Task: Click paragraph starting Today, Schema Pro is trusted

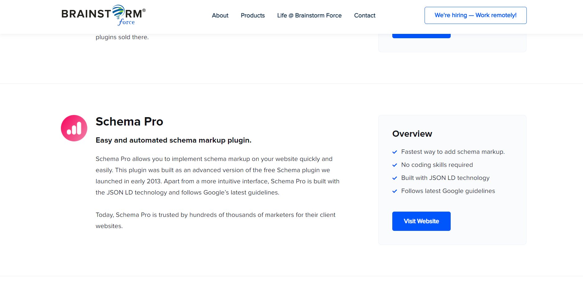Action: pyautogui.click(x=216, y=220)
